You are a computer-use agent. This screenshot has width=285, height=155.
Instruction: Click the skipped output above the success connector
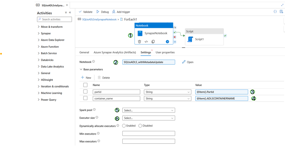tap(175, 28)
